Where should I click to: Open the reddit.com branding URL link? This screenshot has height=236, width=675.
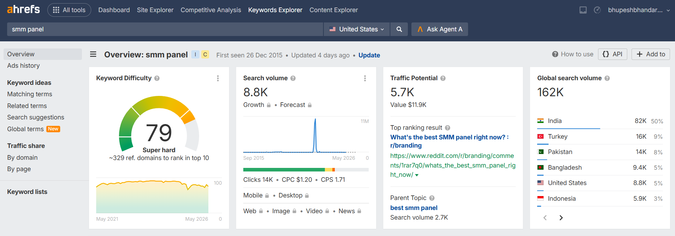click(452, 165)
